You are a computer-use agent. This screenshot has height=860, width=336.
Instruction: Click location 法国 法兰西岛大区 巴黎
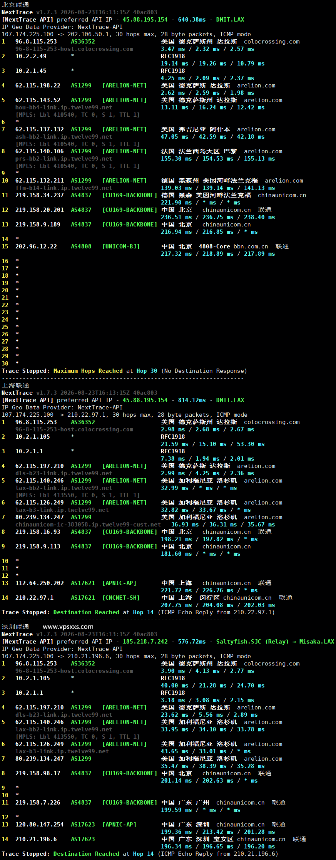[199, 151]
